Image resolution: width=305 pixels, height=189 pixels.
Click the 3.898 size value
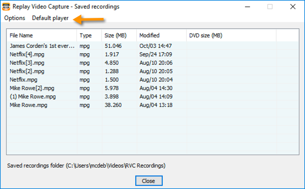click(112, 96)
